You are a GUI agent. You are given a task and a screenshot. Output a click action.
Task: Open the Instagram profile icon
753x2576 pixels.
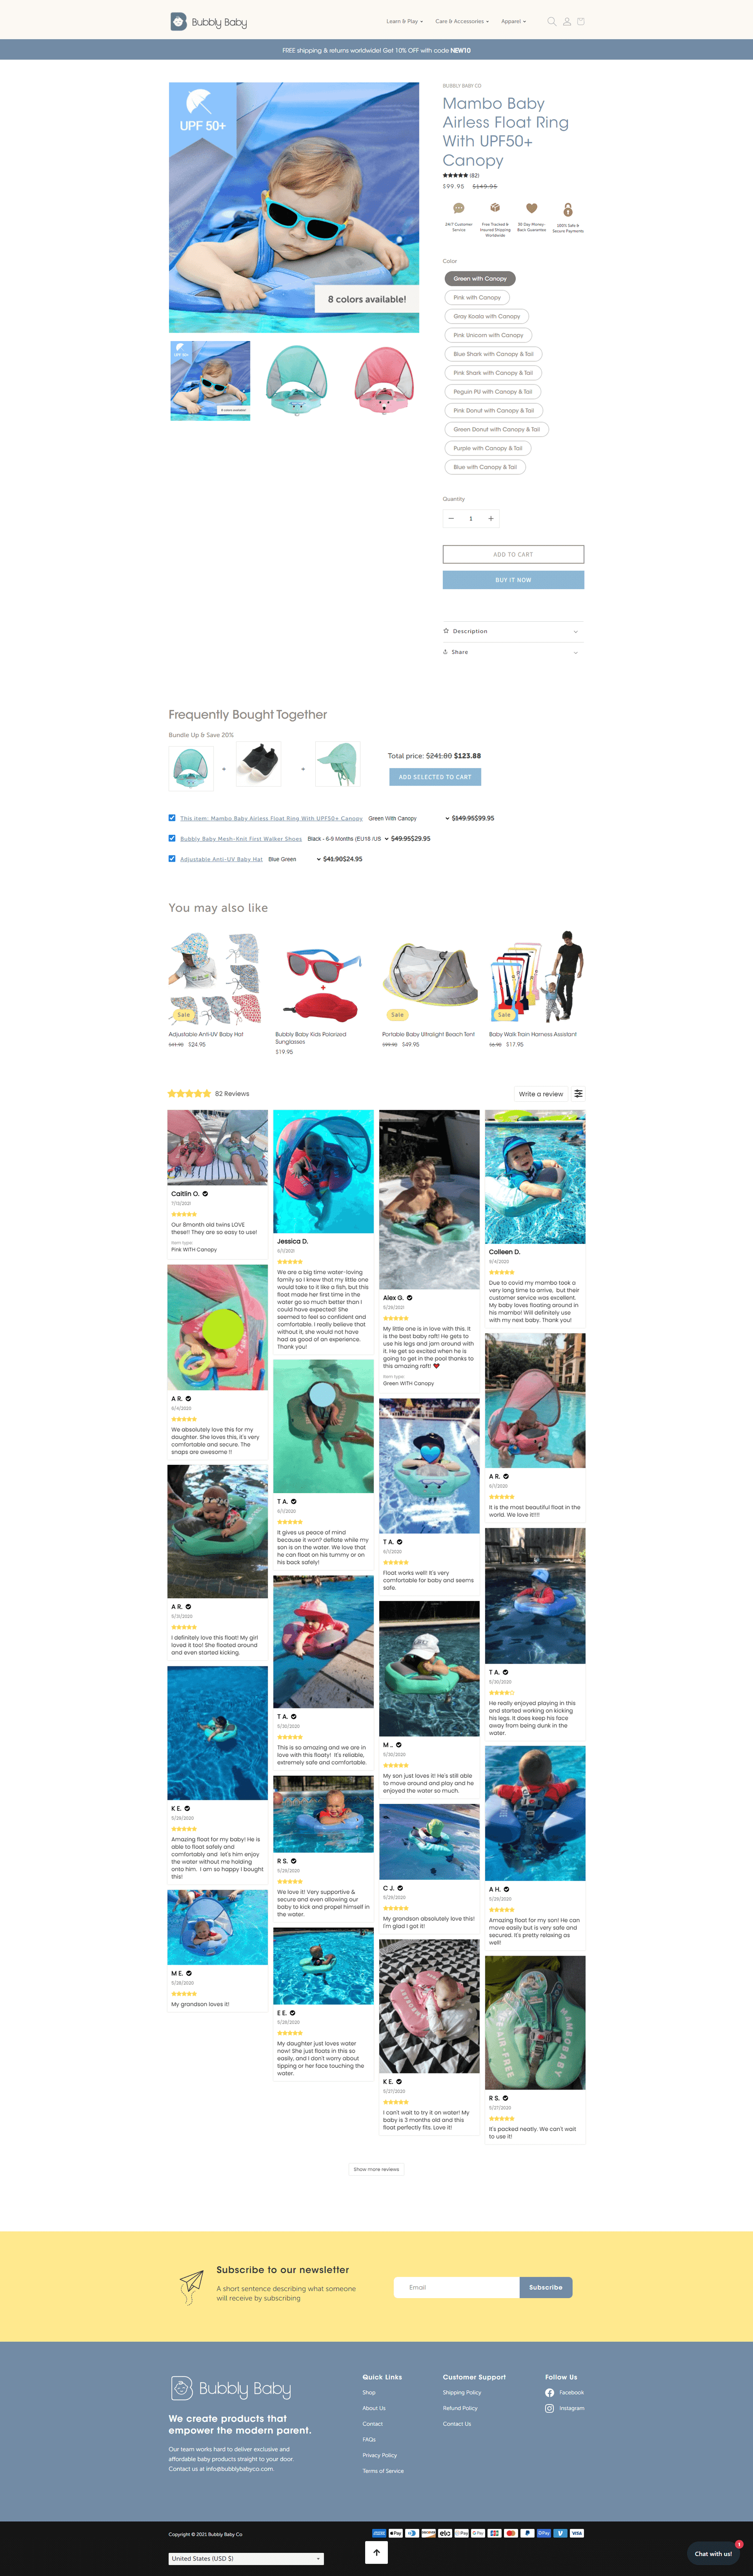pos(549,2408)
